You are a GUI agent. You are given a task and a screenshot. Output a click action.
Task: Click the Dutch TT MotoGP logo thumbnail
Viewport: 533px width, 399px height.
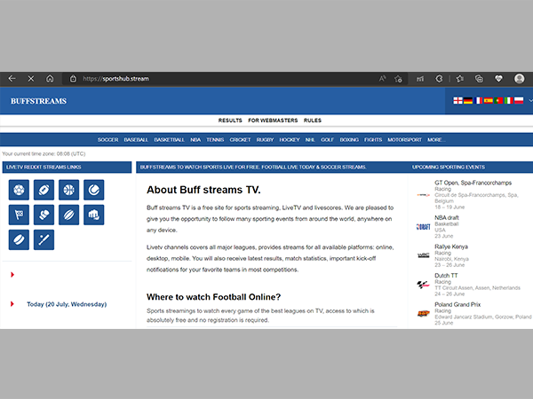[x=423, y=285]
